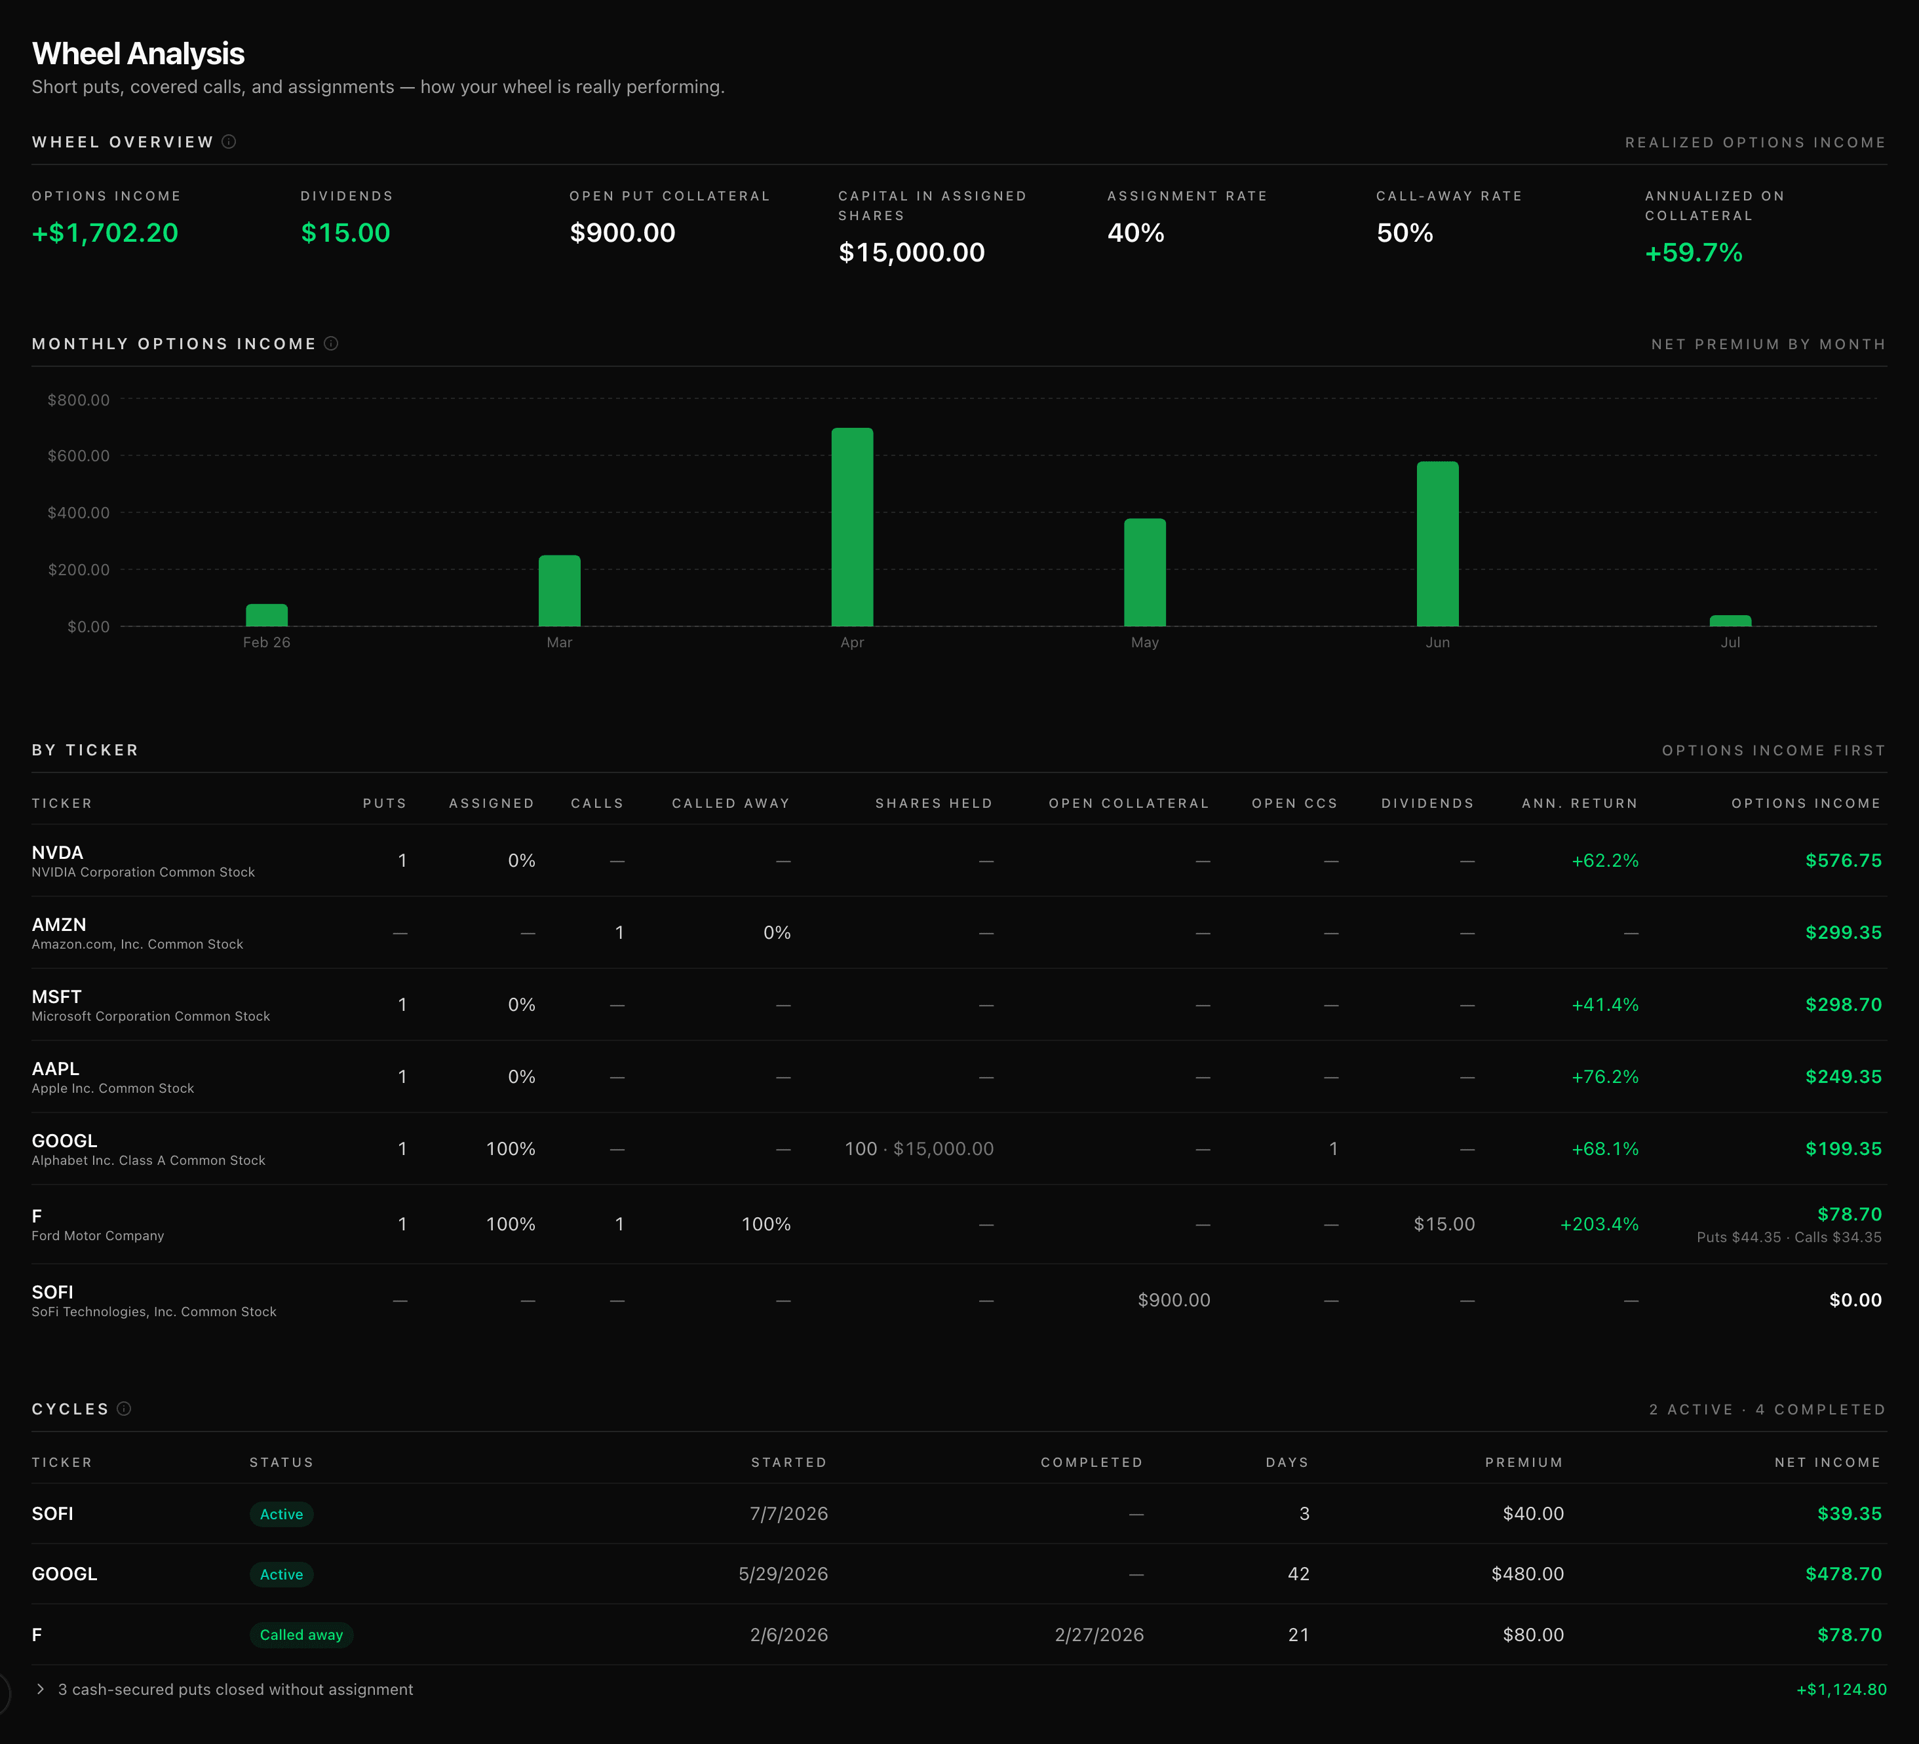1919x1744 pixels.
Task: Click the June income bar
Action: tap(1437, 544)
